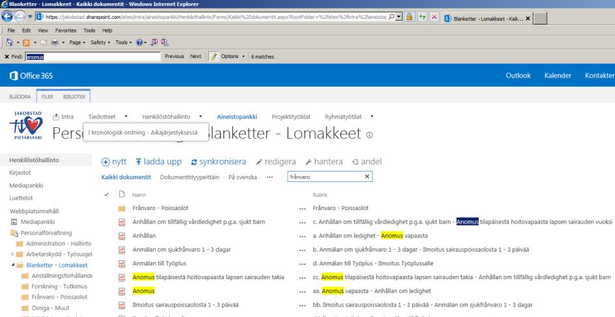Select the På svenska view
Image resolution: width=615 pixels, height=317 pixels.
243,177
